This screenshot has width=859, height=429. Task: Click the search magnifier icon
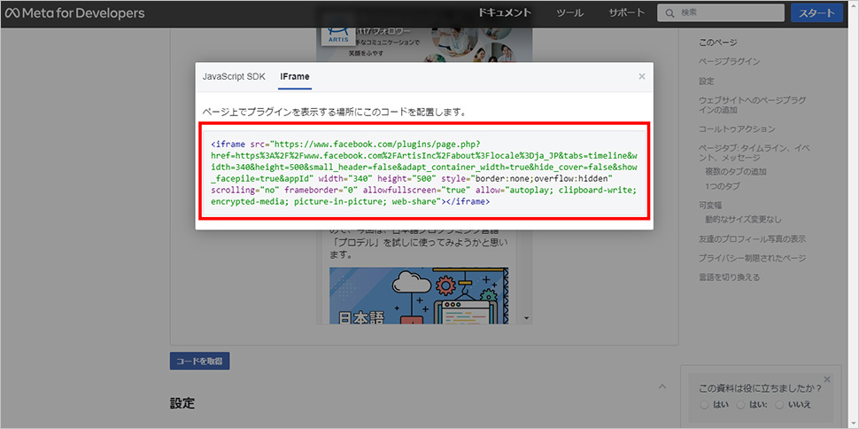[x=669, y=13]
